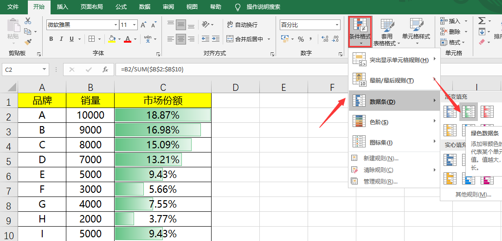The image size is (502, 241).
Task: Open 图标集 icon sets submenu
Action: (x=394, y=142)
